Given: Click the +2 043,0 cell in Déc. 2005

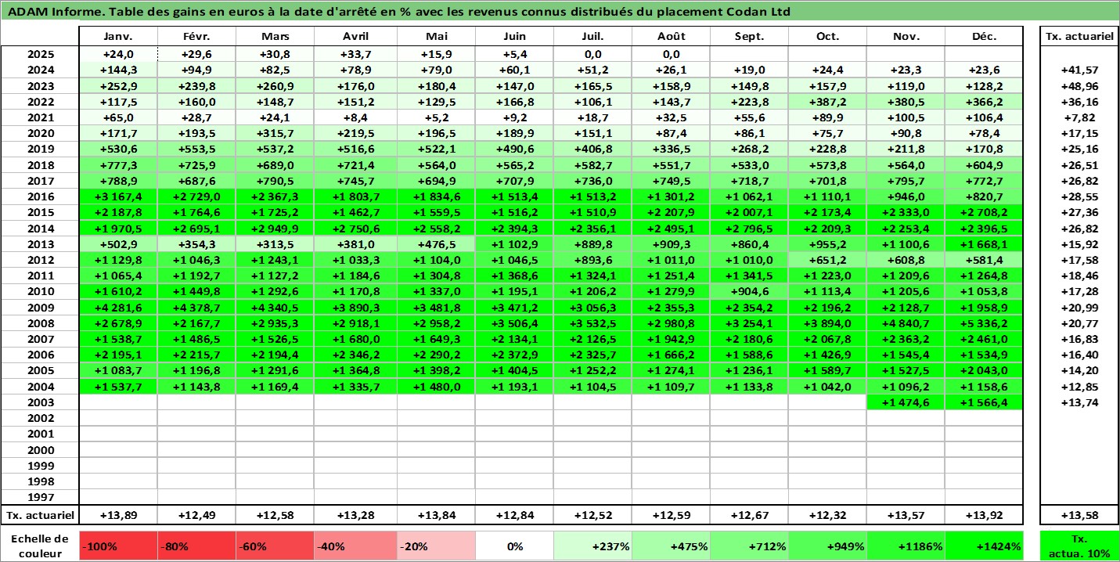Looking at the screenshot, I should [x=984, y=370].
